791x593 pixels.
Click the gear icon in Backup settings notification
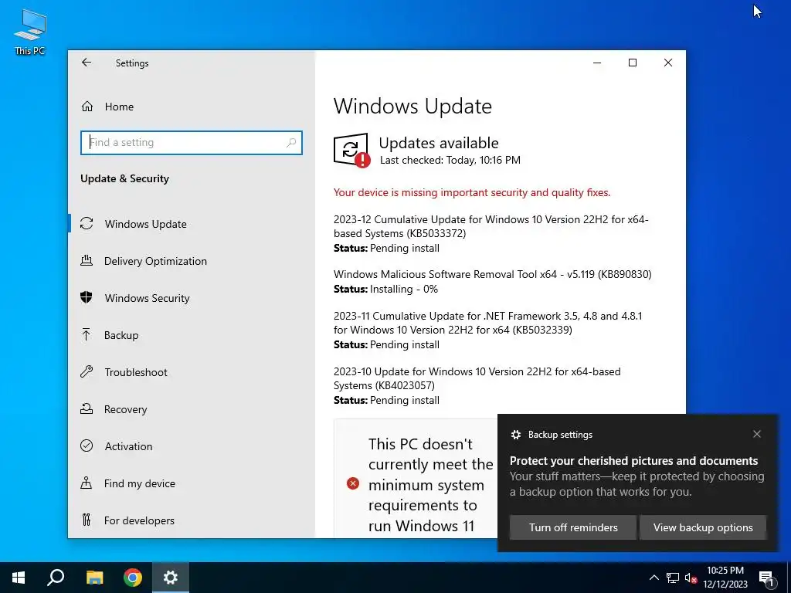[515, 435]
